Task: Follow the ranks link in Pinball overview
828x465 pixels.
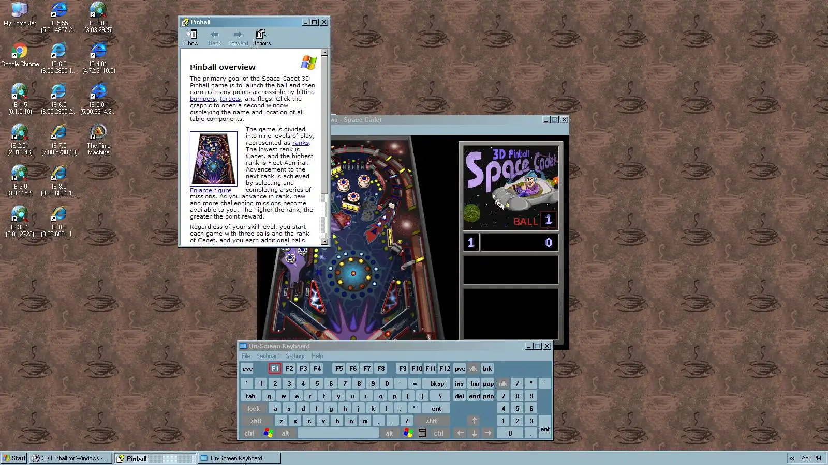Action: click(301, 143)
